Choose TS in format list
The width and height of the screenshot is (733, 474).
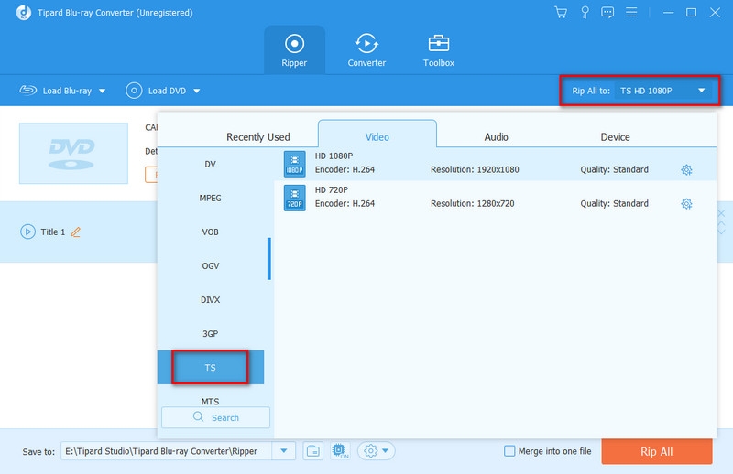click(x=211, y=368)
